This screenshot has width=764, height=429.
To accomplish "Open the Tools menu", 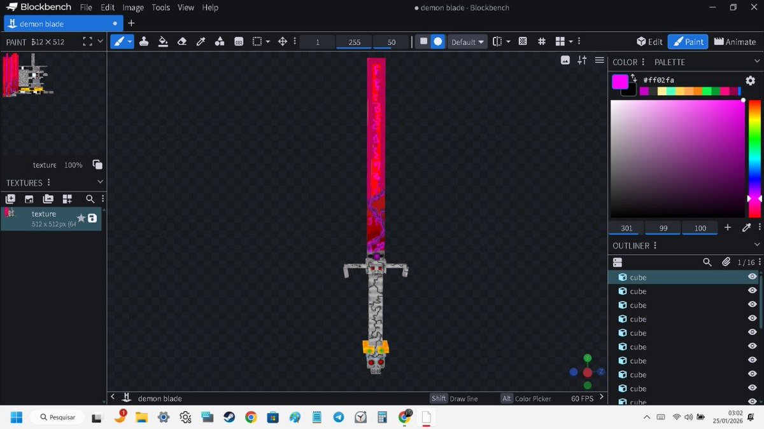I will tap(161, 8).
